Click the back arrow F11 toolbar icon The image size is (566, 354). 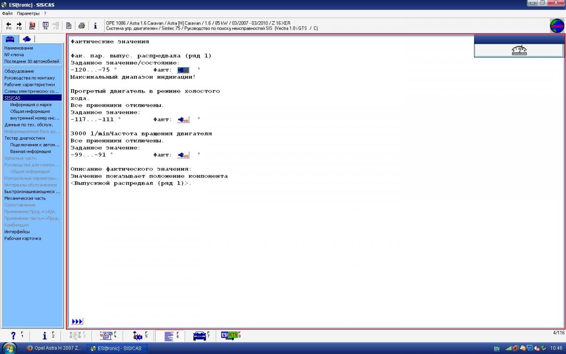tap(8, 25)
